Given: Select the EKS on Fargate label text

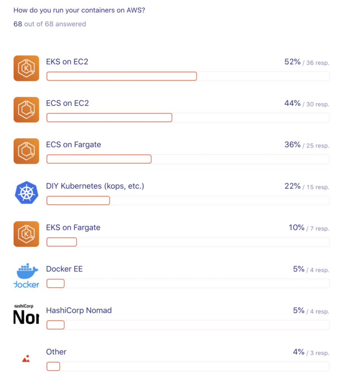Looking at the screenshot, I should pos(73,228).
